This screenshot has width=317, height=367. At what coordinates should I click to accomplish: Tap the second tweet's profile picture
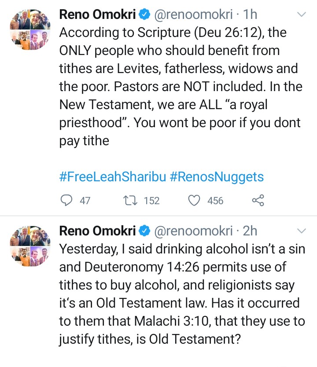pos(30,246)
